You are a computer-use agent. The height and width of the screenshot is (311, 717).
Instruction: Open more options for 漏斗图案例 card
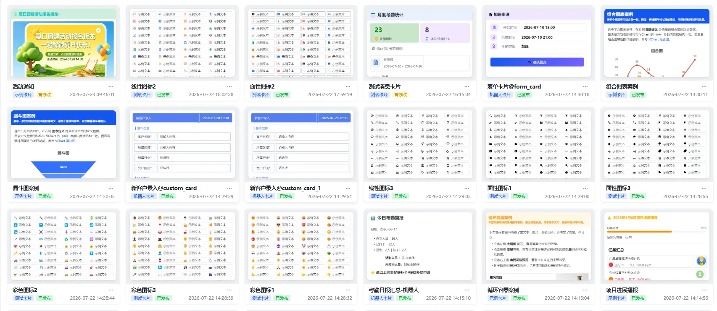point(111,188)
